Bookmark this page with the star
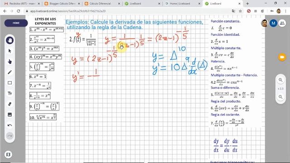290x163 pixels. click(x=240, y=11)
